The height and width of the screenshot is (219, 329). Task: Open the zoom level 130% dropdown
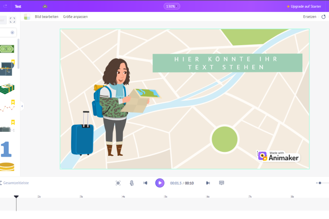tap(172, 6)
